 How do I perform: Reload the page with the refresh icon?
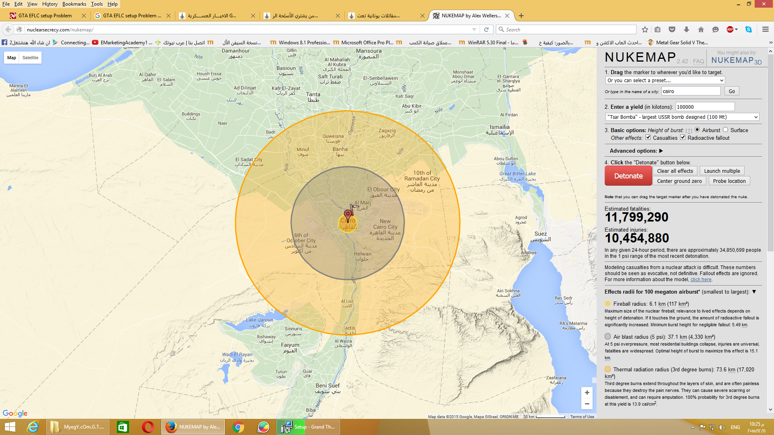[486, 29]
